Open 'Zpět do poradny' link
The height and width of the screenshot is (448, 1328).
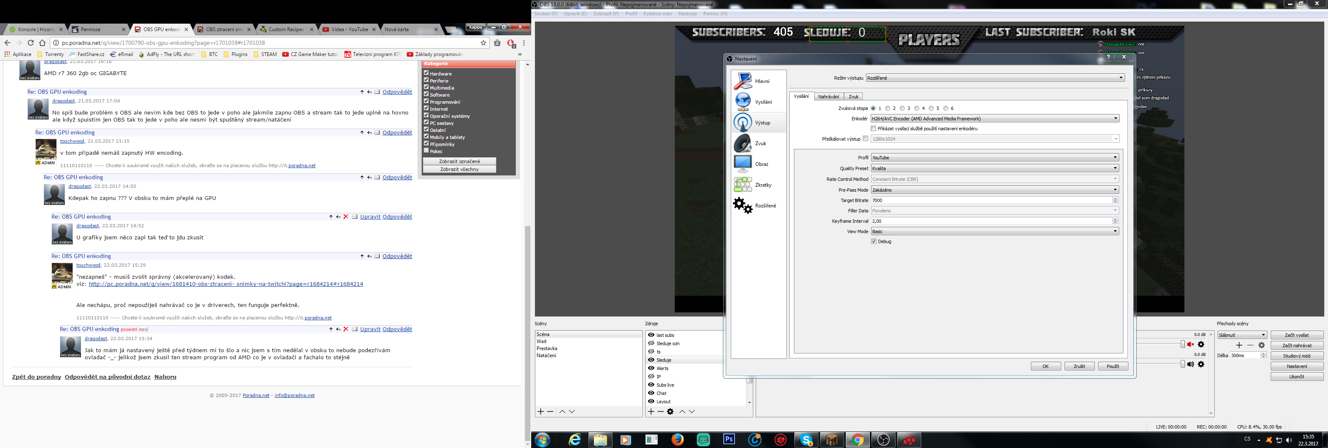(x=37, y=377)
